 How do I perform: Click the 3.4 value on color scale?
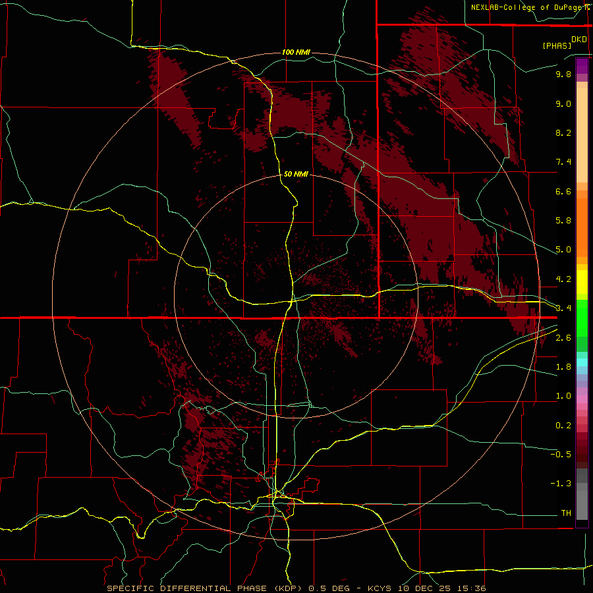point(563,308)
